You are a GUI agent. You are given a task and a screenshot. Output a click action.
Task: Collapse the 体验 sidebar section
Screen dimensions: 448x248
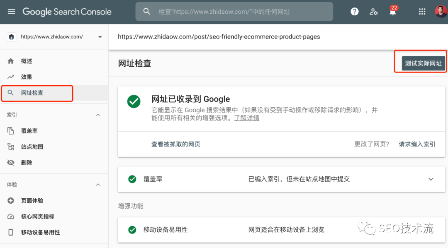tap(98, 185)
